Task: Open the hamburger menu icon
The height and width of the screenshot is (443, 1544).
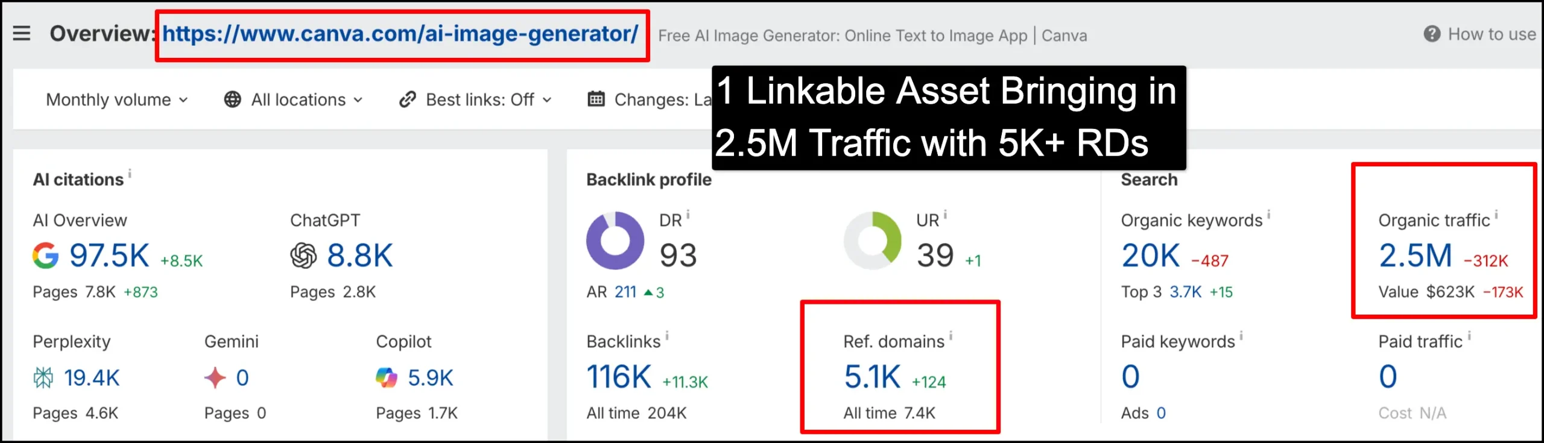Action: pyautogui.click(x=22, y=33)
